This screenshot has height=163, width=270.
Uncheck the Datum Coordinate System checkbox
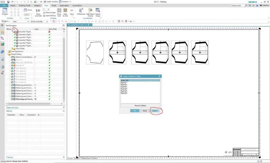tap(12, 57)
